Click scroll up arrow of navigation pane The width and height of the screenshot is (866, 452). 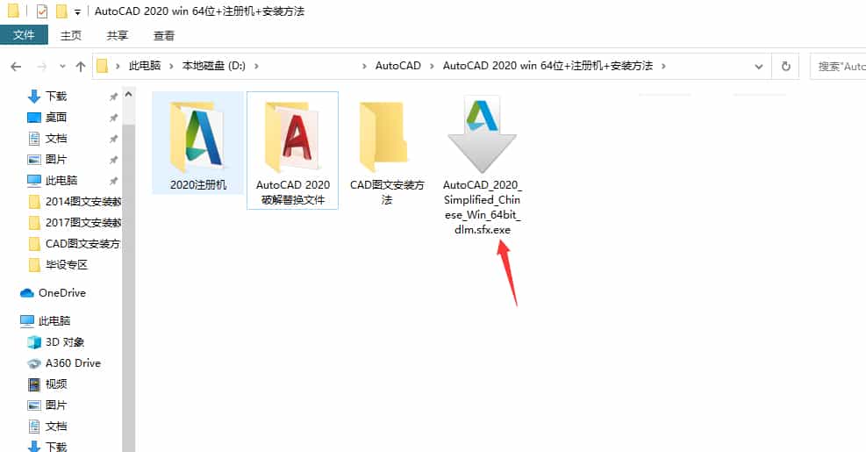(x=129, y=95)
